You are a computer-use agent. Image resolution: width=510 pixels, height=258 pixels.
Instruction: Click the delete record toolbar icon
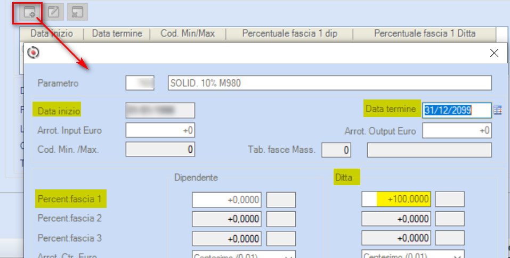[x=77, y=12]
